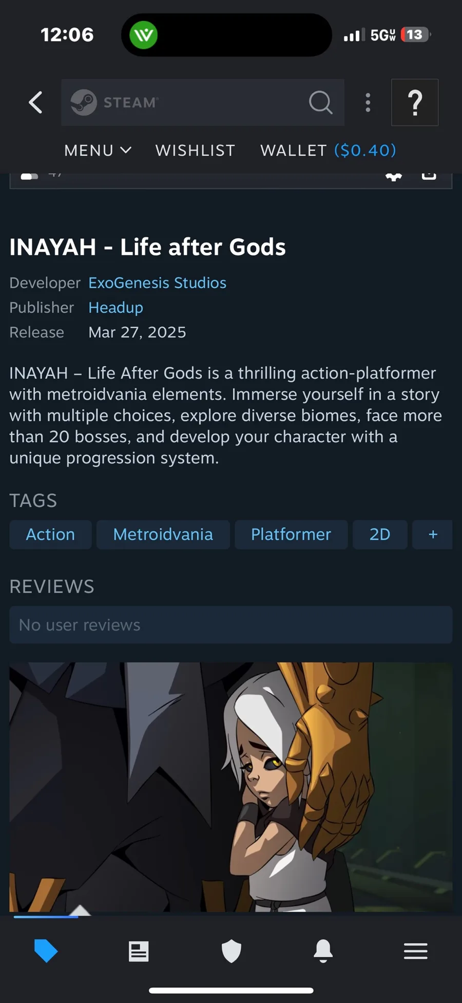Select the Metroidvania tag
462x1003 pixels.
click(x=163, y=534)
